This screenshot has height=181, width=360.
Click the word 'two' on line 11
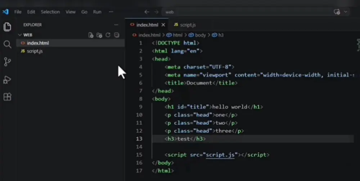pos(220,123)
